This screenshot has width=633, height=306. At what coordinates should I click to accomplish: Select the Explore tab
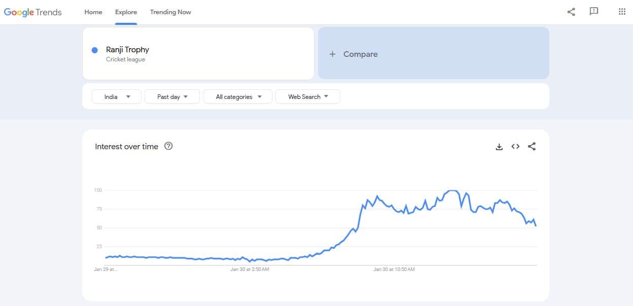click(126, 12)
